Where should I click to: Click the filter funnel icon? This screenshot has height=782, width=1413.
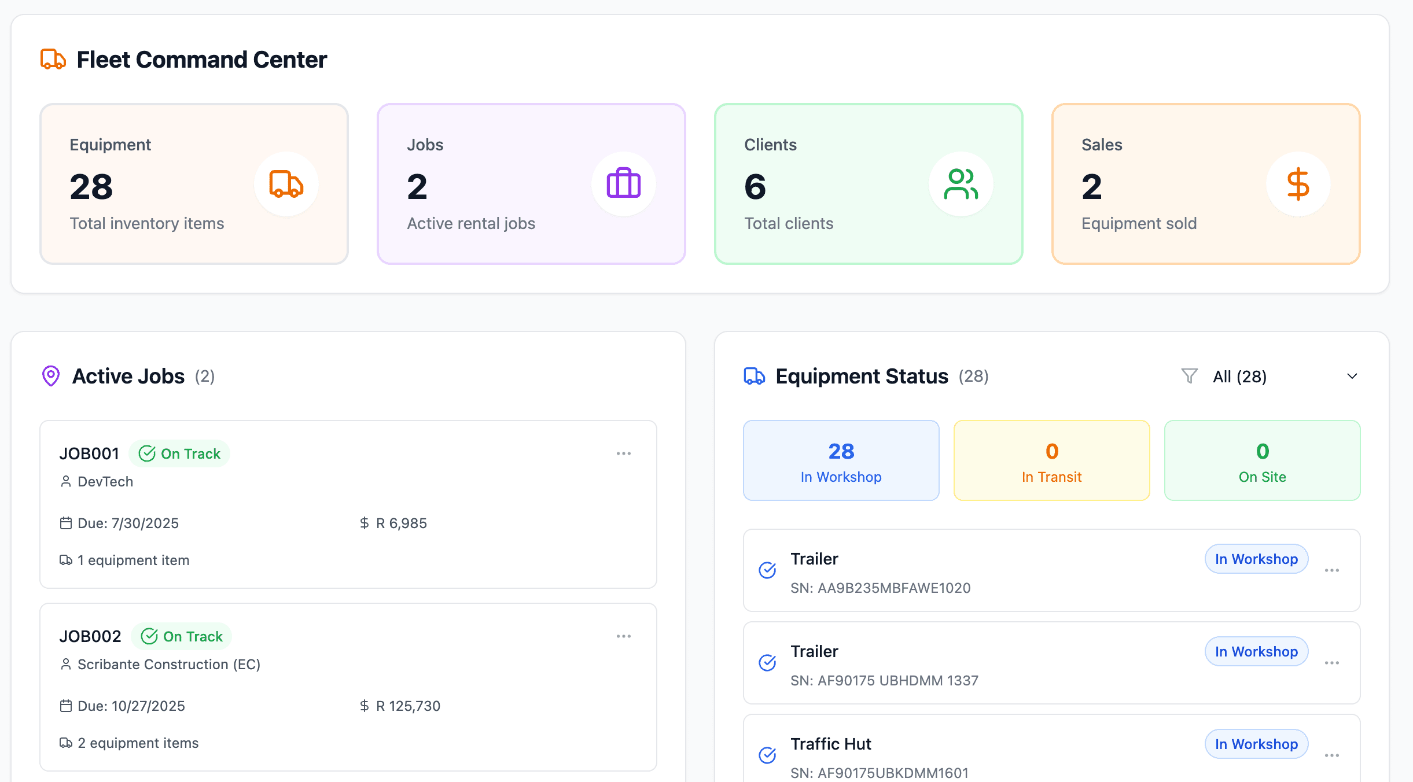point(1189,376)
